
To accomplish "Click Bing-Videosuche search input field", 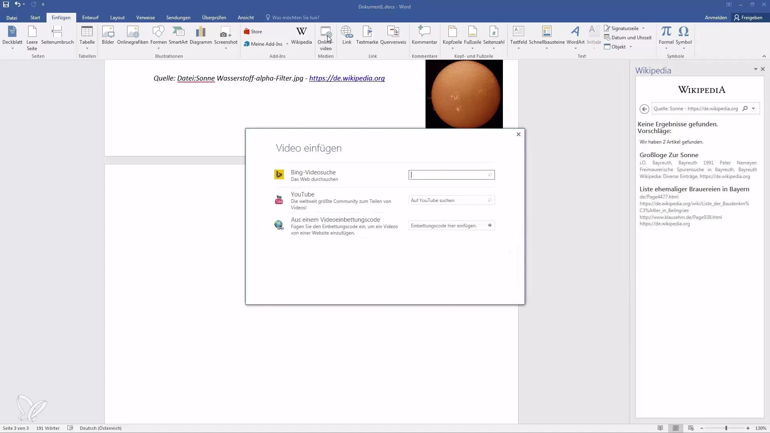I will pos(452,175).
